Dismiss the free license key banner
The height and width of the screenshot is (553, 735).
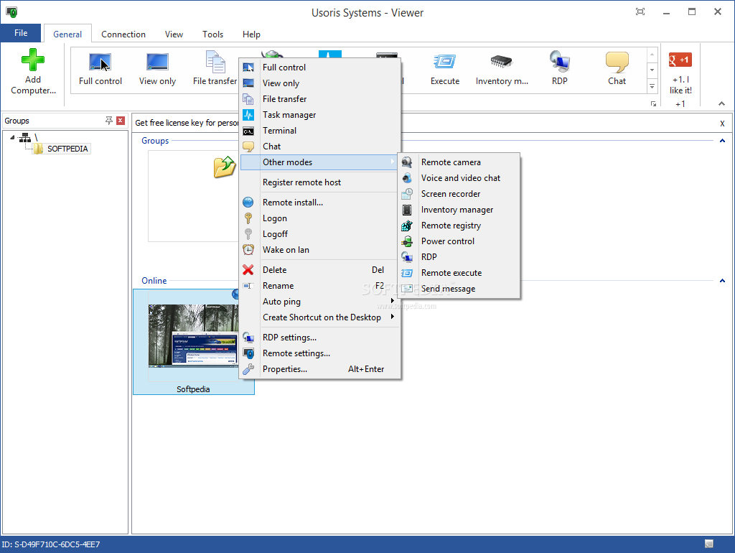722,124
